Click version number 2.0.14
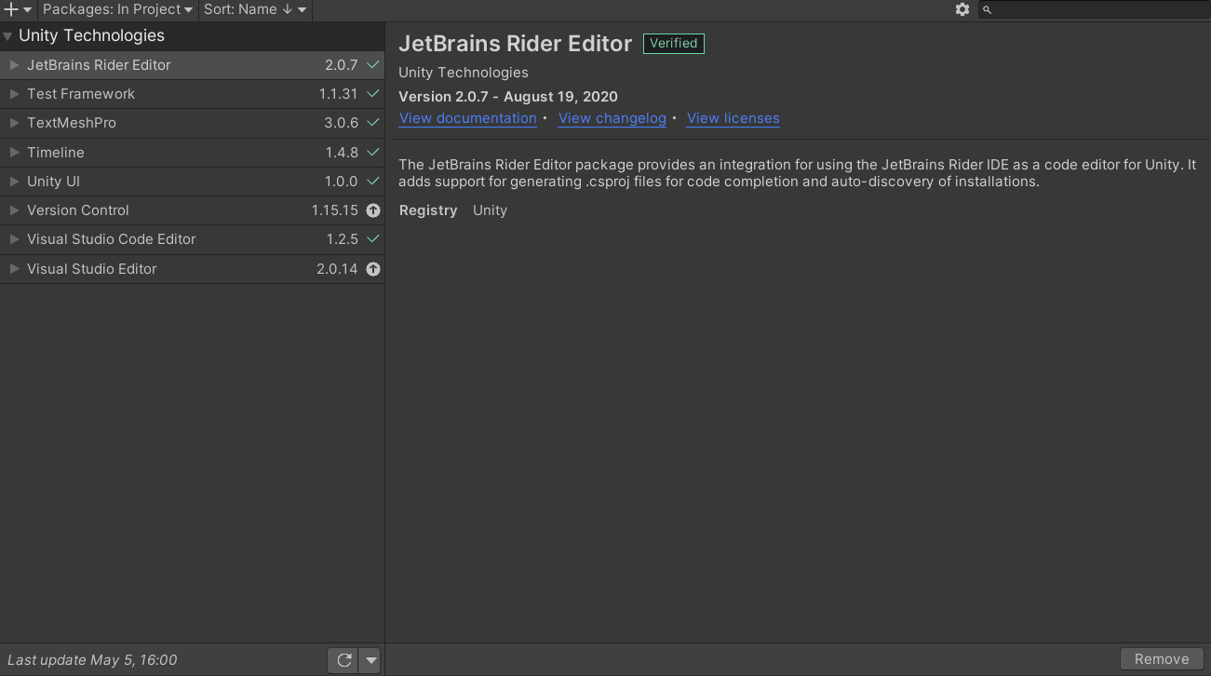The image size is (1211, 676). pyautogui.click(x=337, y=269)
